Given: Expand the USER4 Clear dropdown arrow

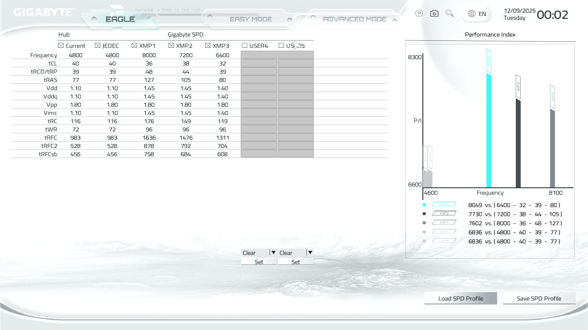Looking at the screenshot, I should pos(273,253).
